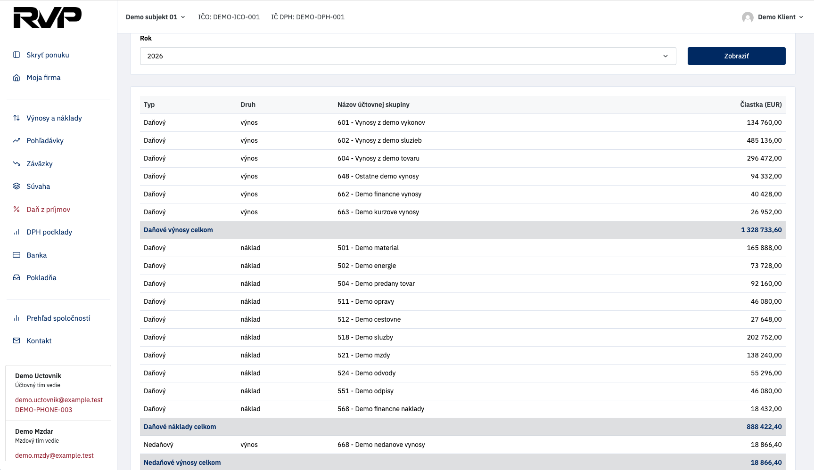Viewport: 814px width, 470px height.
Task: Click the Pohľadávky trending-up icon
Action: [16, 140]
